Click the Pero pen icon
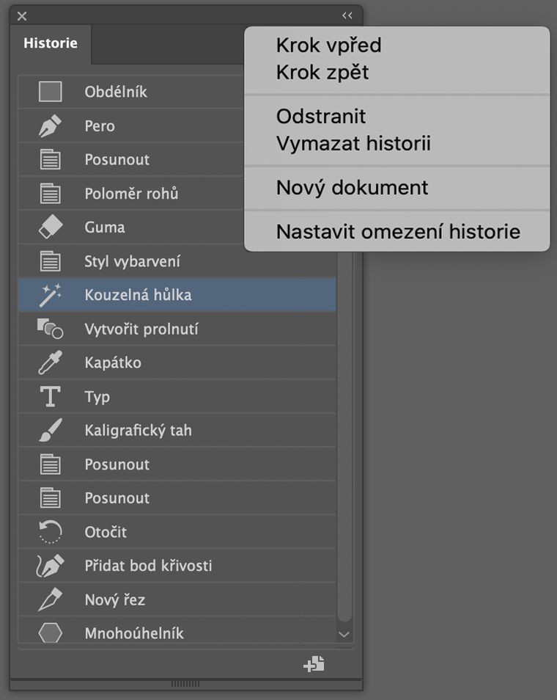The height and width of the screenshot is (700, 557). click(50, 126)
